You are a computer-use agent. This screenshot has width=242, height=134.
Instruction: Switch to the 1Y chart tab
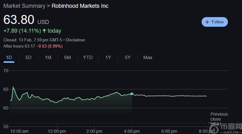(108, 58)
